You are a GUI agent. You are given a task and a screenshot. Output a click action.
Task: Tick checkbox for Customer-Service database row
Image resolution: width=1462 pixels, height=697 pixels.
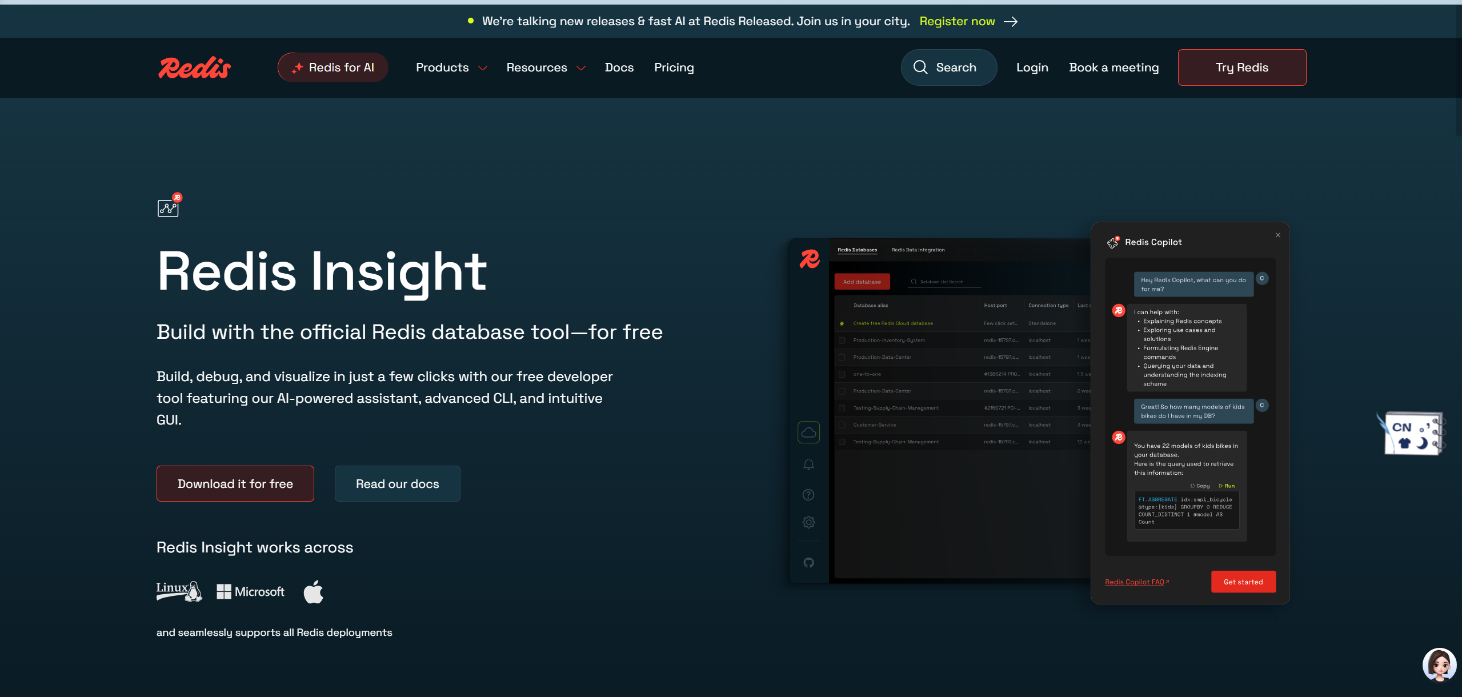click(842, 425)
